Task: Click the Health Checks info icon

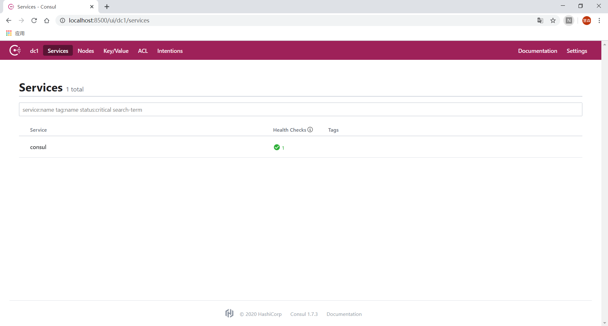Action: pyautogui.click(x=310, y=129)
